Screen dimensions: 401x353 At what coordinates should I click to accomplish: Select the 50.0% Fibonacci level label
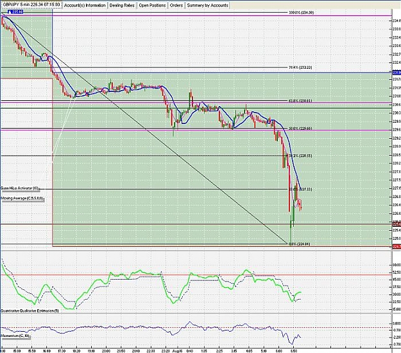pos(300,128)
